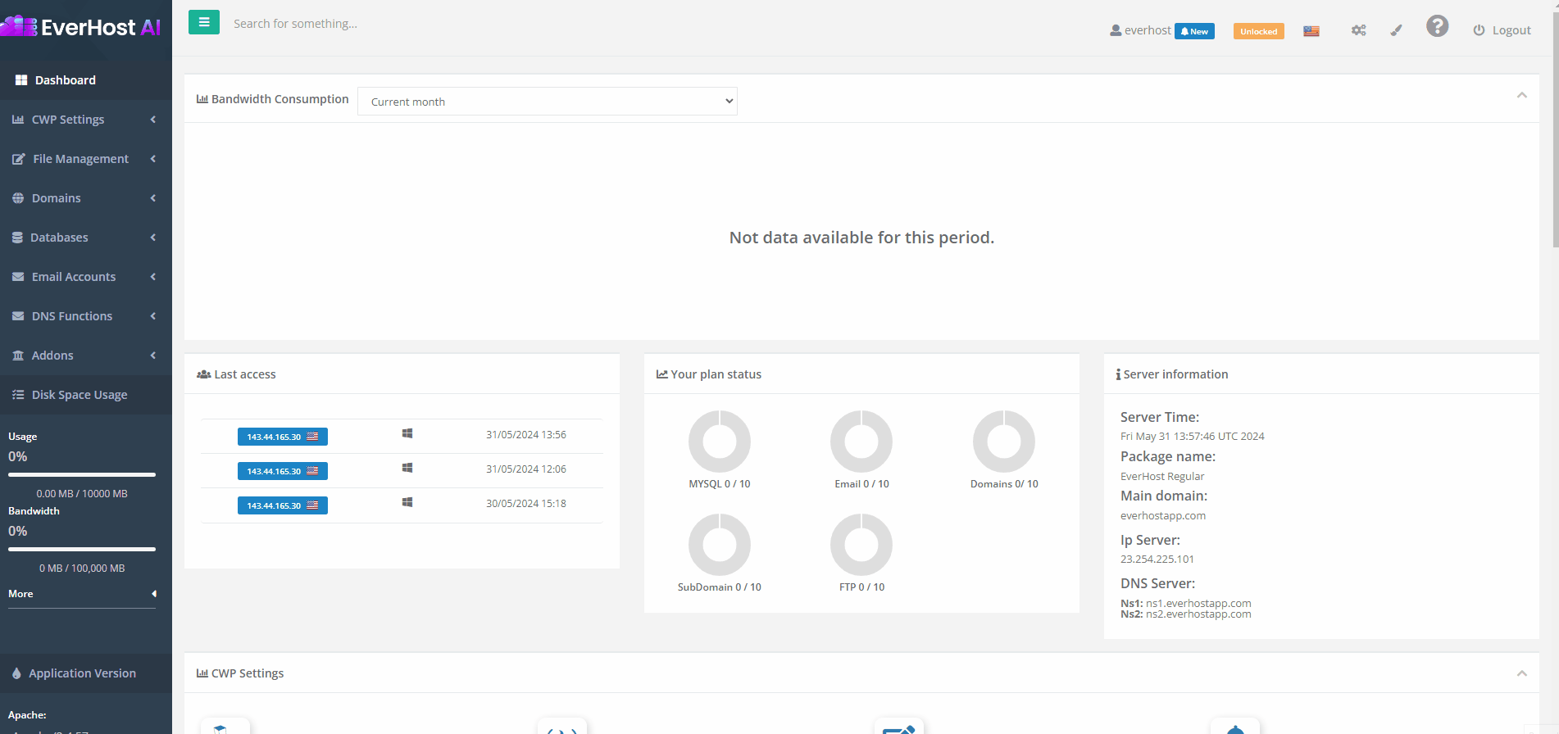
Task: Click the New notifications bell badge
Action: pyautogui.click(x=1194, y=31)
